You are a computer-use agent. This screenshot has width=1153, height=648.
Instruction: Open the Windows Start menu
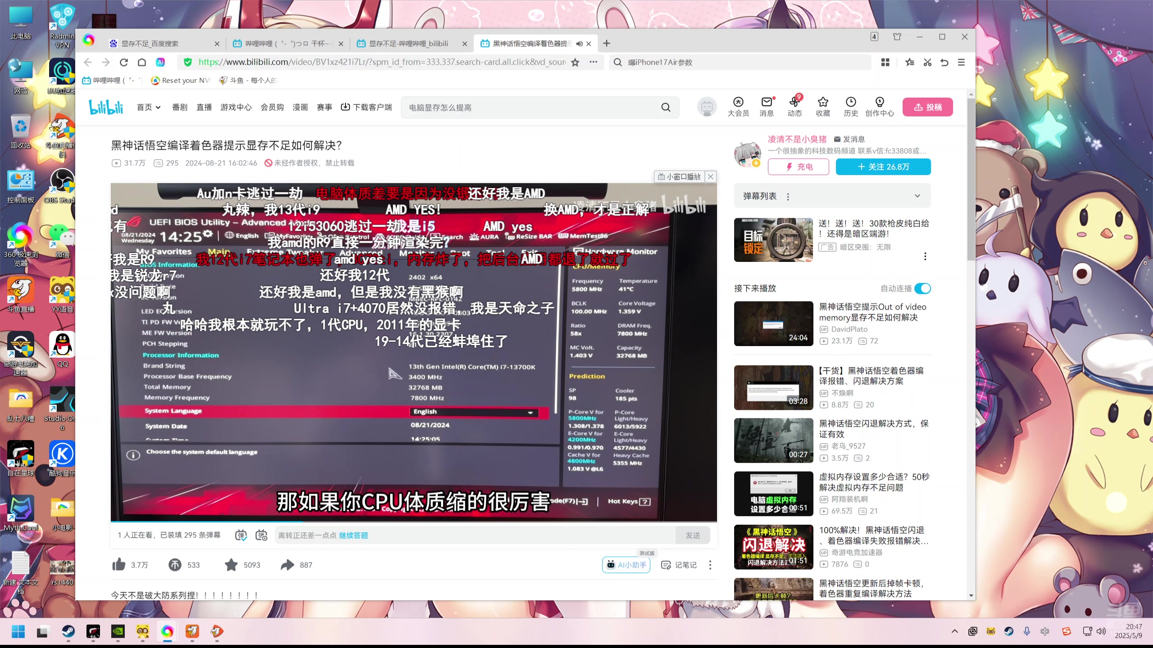[x=18, y=631]
